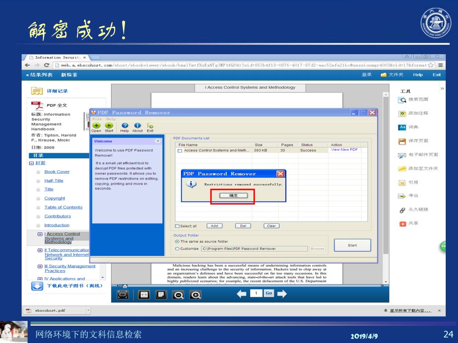Viewport: 458px width, 343px height.
Task: Click the download offline ebook icon
Action: coord(37,286)
